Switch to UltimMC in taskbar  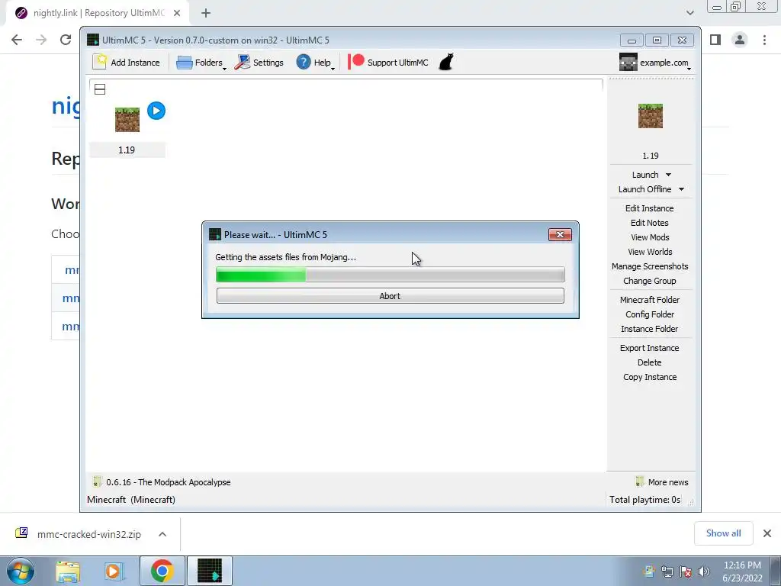click(x=210, y=571)
